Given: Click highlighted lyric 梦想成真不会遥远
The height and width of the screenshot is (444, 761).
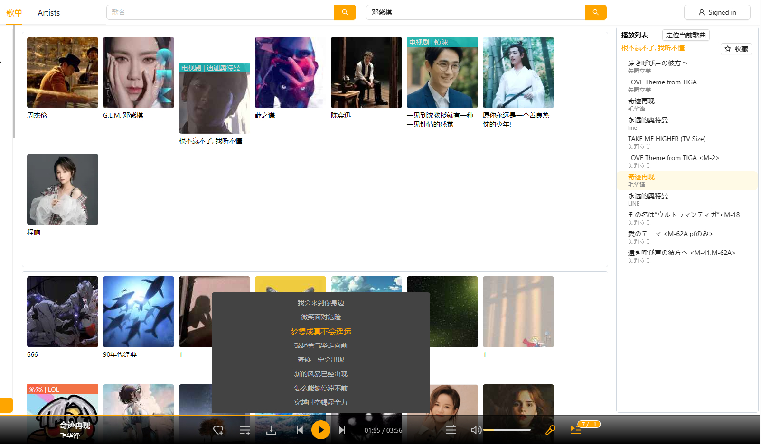Looking at the screenshot, I should [321, 331].
